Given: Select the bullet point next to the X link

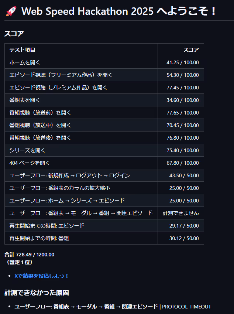Looking at the screenshot, I should [10, 275].
